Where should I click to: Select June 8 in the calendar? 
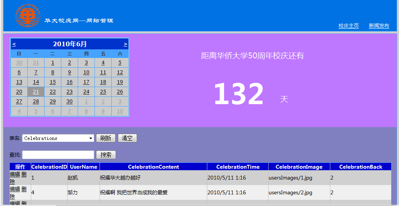click(x=53, y=72)
